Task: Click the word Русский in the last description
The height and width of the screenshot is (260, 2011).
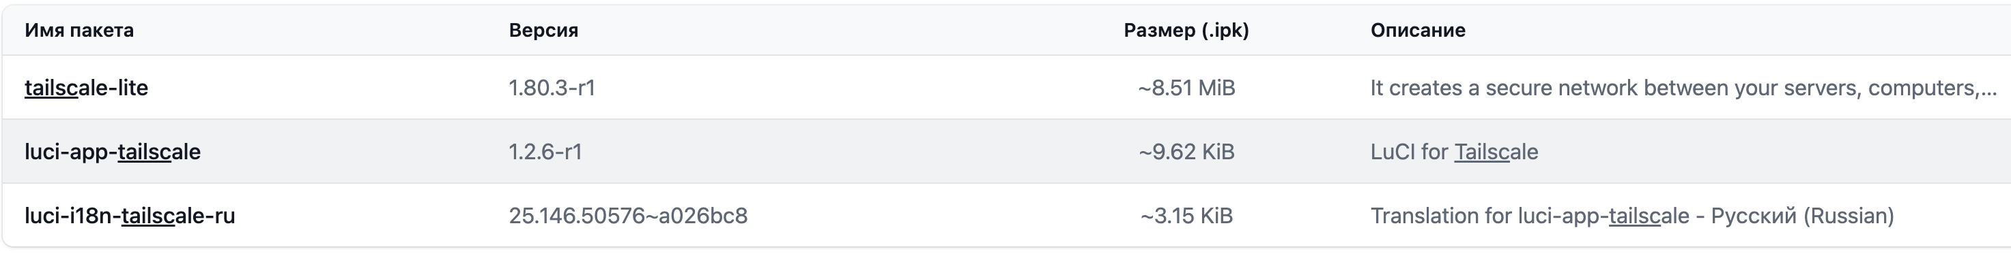Action: pos(1754,216)
